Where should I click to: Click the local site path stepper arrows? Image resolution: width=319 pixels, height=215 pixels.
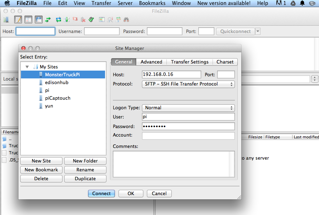315,79
